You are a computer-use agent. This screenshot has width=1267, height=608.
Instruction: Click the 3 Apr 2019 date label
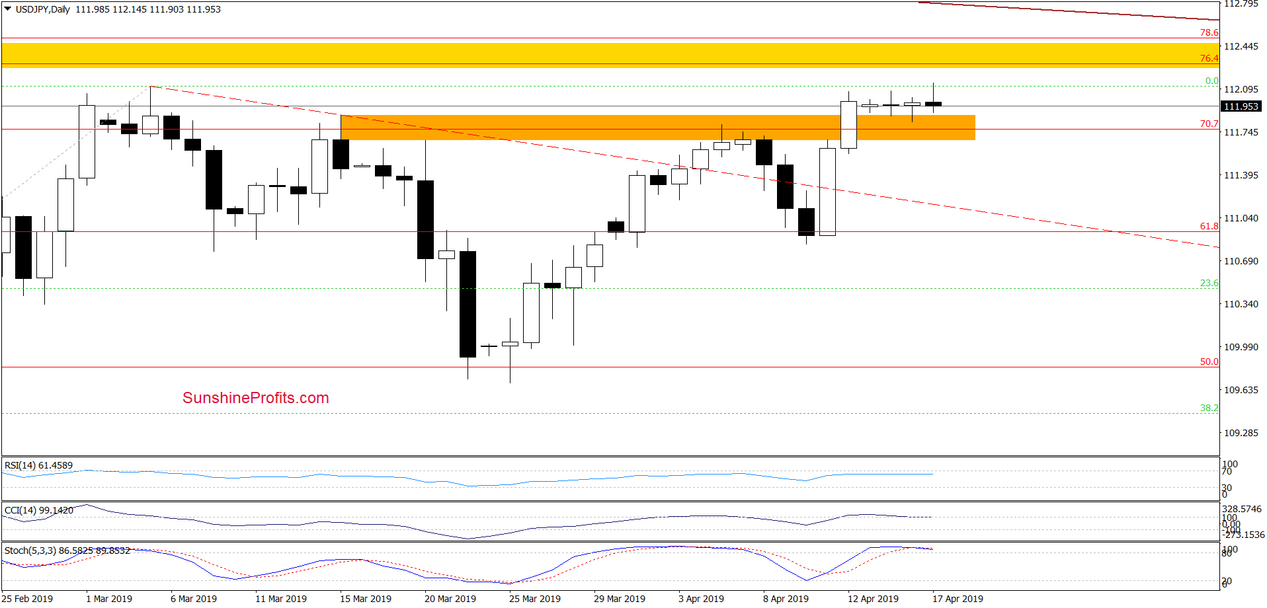(701, 599)
